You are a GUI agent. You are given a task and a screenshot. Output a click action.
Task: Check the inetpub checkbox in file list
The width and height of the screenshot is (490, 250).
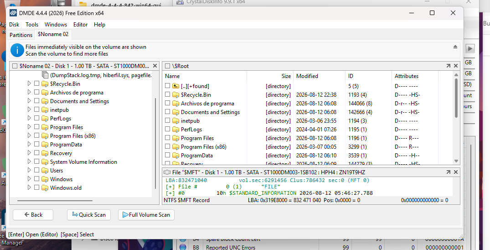point(167,120)
